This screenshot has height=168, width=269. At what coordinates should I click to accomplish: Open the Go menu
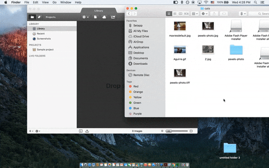(54, 2)
